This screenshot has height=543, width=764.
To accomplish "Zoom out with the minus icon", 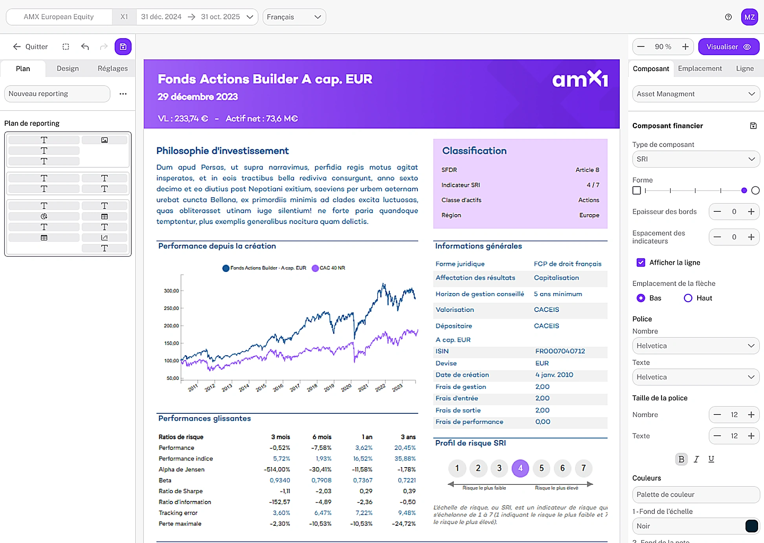I will [x=641, y=47].
